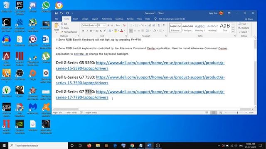266x149 pixels.
Task: Apply the Heading 1 style
Action: pyautogui.click(x=200, y=28)
